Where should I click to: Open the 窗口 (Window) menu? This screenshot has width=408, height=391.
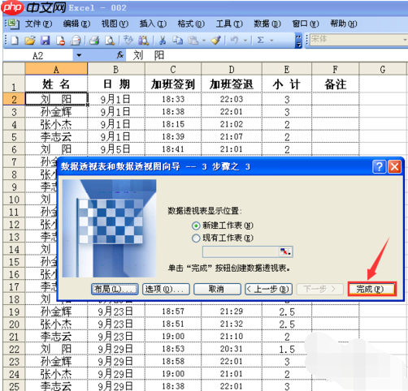click(306, 24)
